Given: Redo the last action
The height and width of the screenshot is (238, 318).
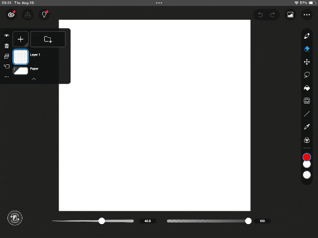Looking at the screenshot, I should point(273,14).
